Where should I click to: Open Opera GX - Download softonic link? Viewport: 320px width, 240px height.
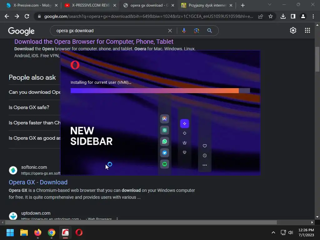pos(38,182)
